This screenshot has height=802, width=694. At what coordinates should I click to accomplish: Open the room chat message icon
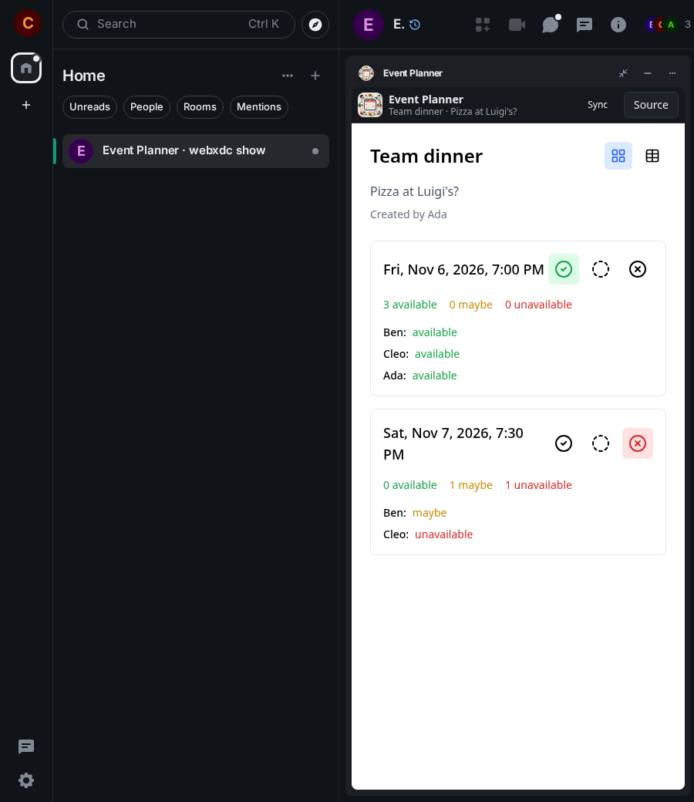(584, 25)
